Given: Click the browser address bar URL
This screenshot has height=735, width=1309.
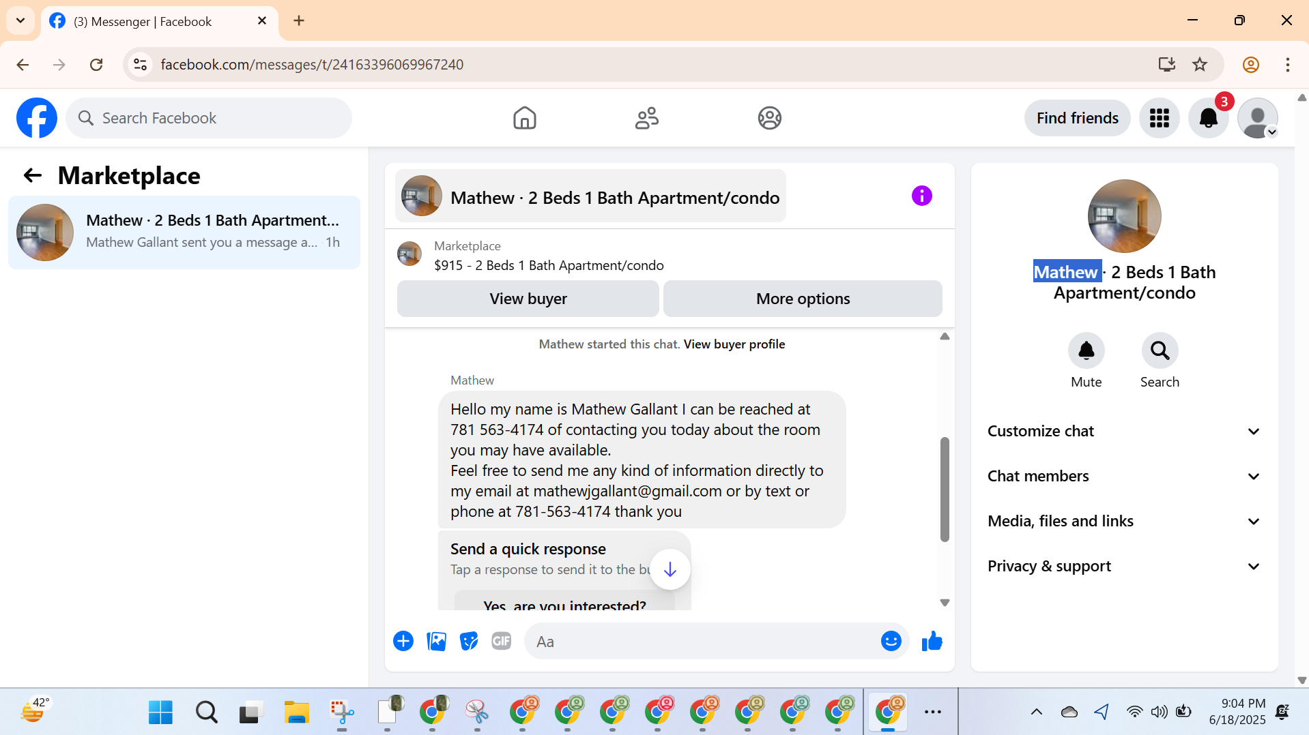Looking at the screenshot, I should click(312, 64).
